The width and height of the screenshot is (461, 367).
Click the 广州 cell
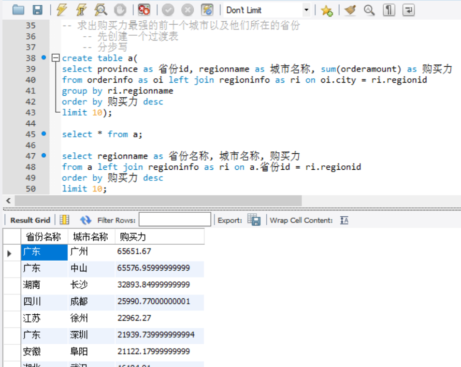pyautogui.click(x=91, y=252)
